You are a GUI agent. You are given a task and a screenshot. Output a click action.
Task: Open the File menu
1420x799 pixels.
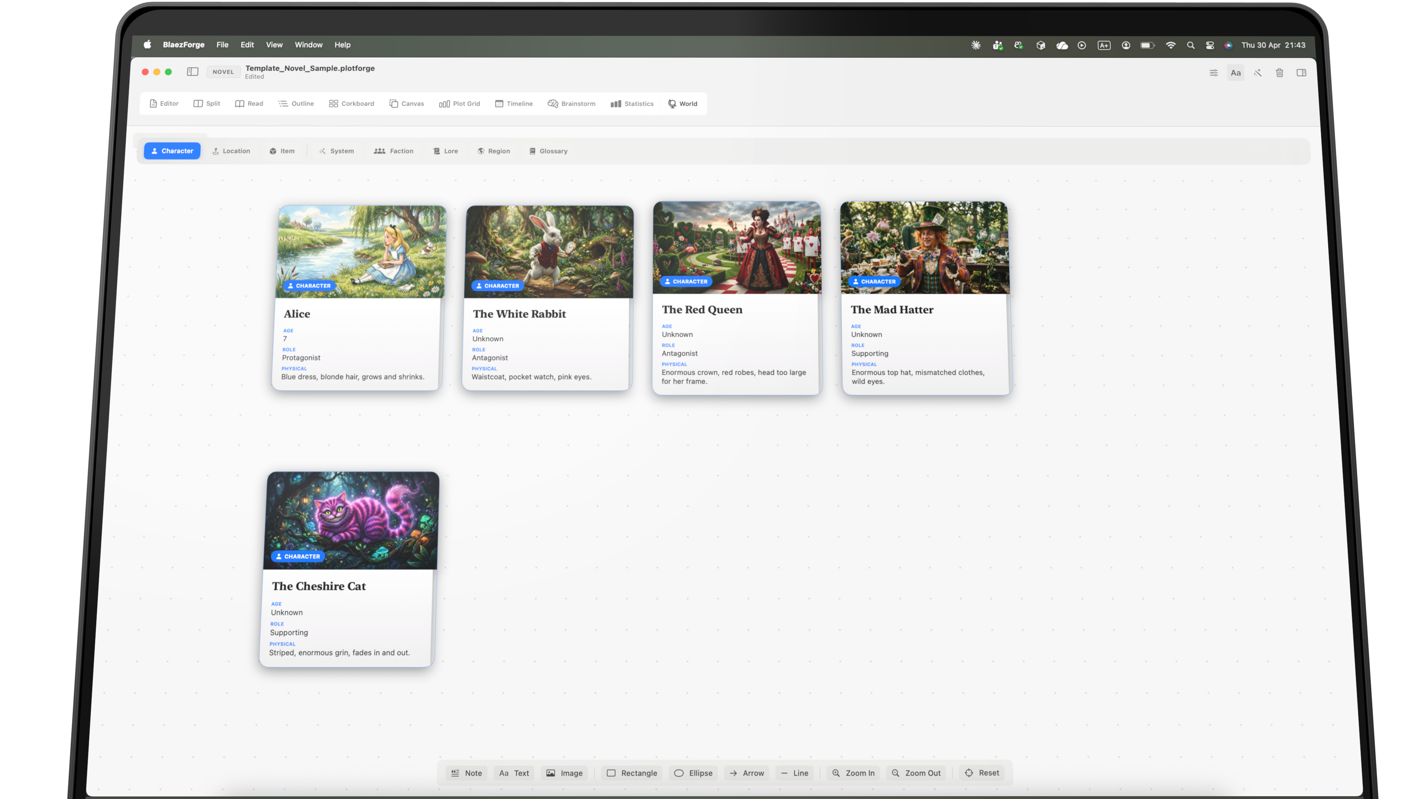pos(222,45)
